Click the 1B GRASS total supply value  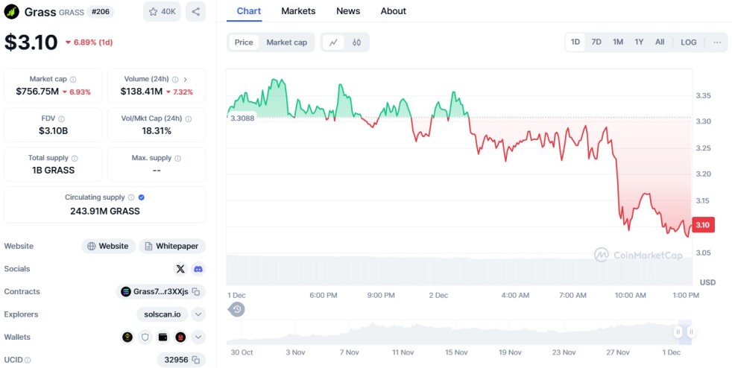point(53,171)
